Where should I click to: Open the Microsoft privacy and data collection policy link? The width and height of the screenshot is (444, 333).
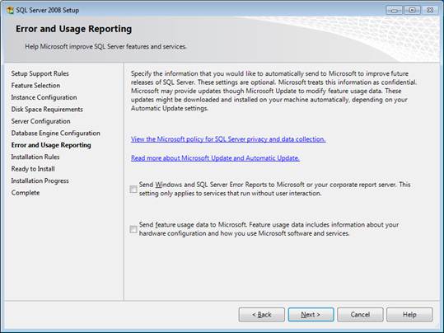[x=228, y=139]
